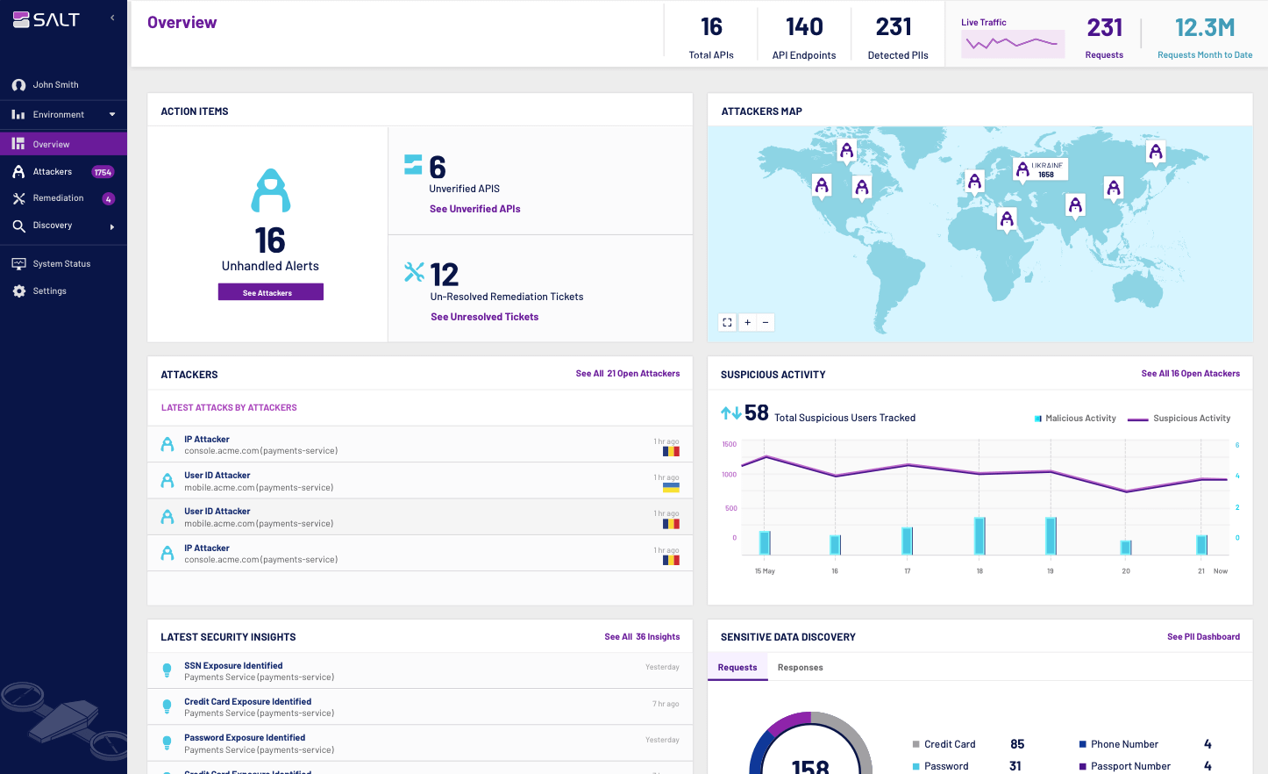
Task: Collapse the sidebar using the chevron arrow
Action: point(110,16)
